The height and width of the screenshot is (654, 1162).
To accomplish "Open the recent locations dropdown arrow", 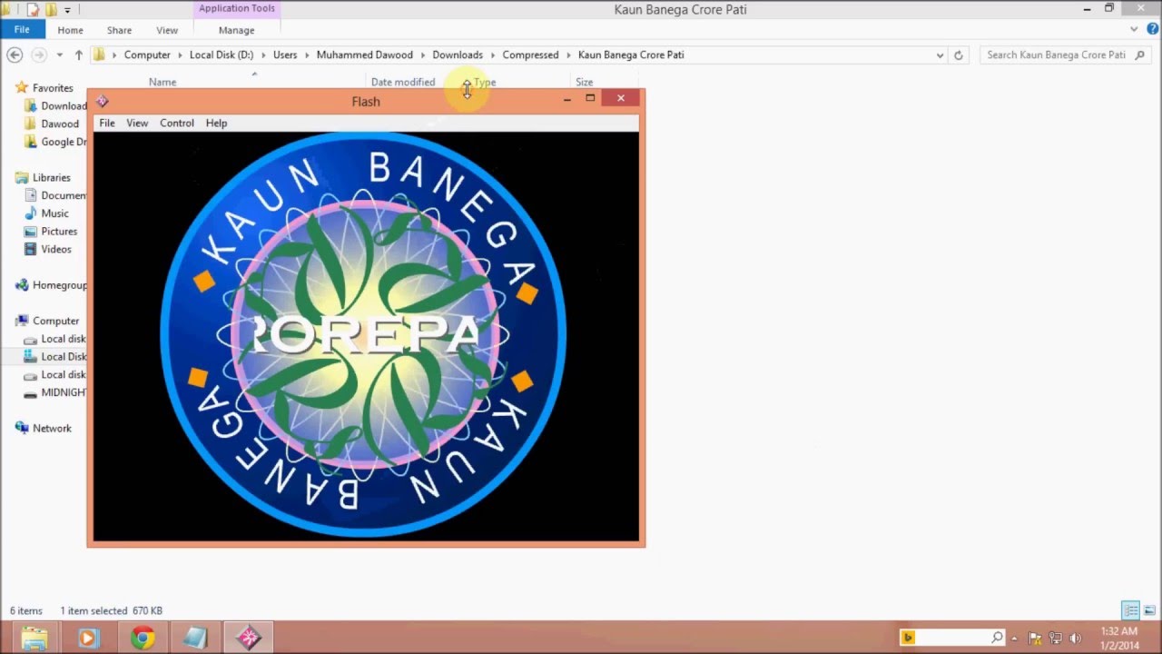I will (x=59, y=55).
